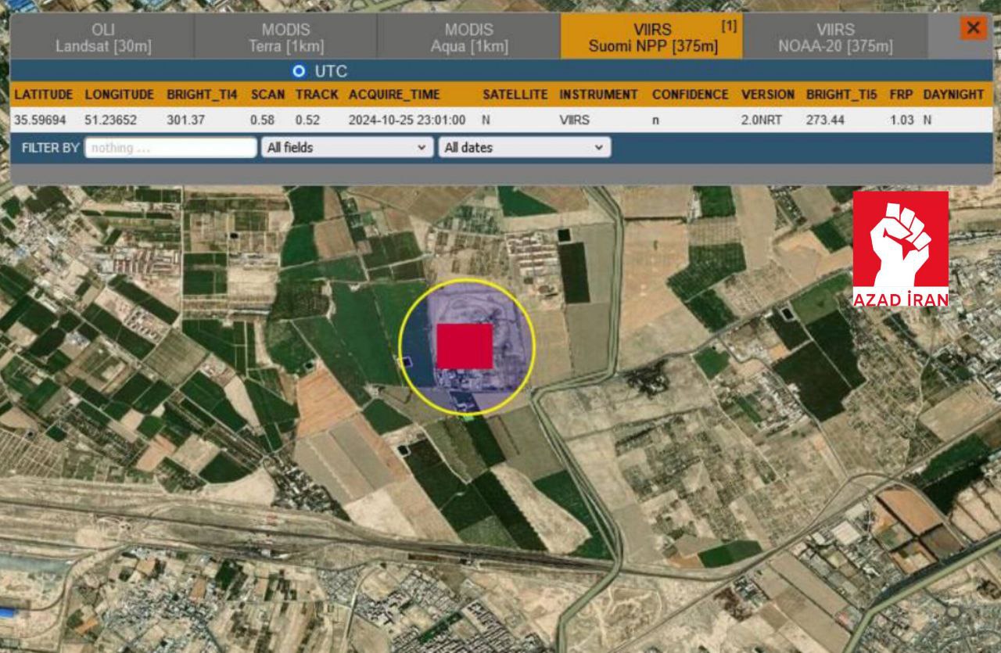Click the FILTER BY text field

coord(170,147)
